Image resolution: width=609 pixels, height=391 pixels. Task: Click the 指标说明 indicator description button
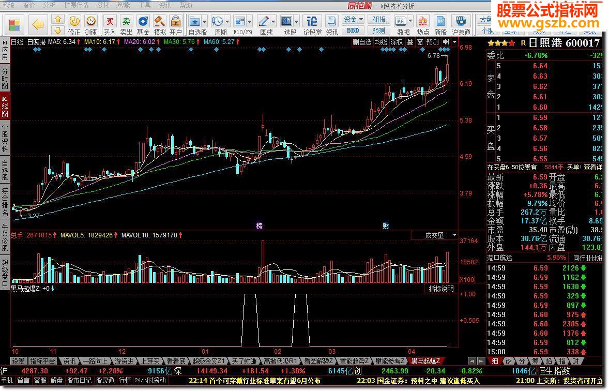coord(441,289)
